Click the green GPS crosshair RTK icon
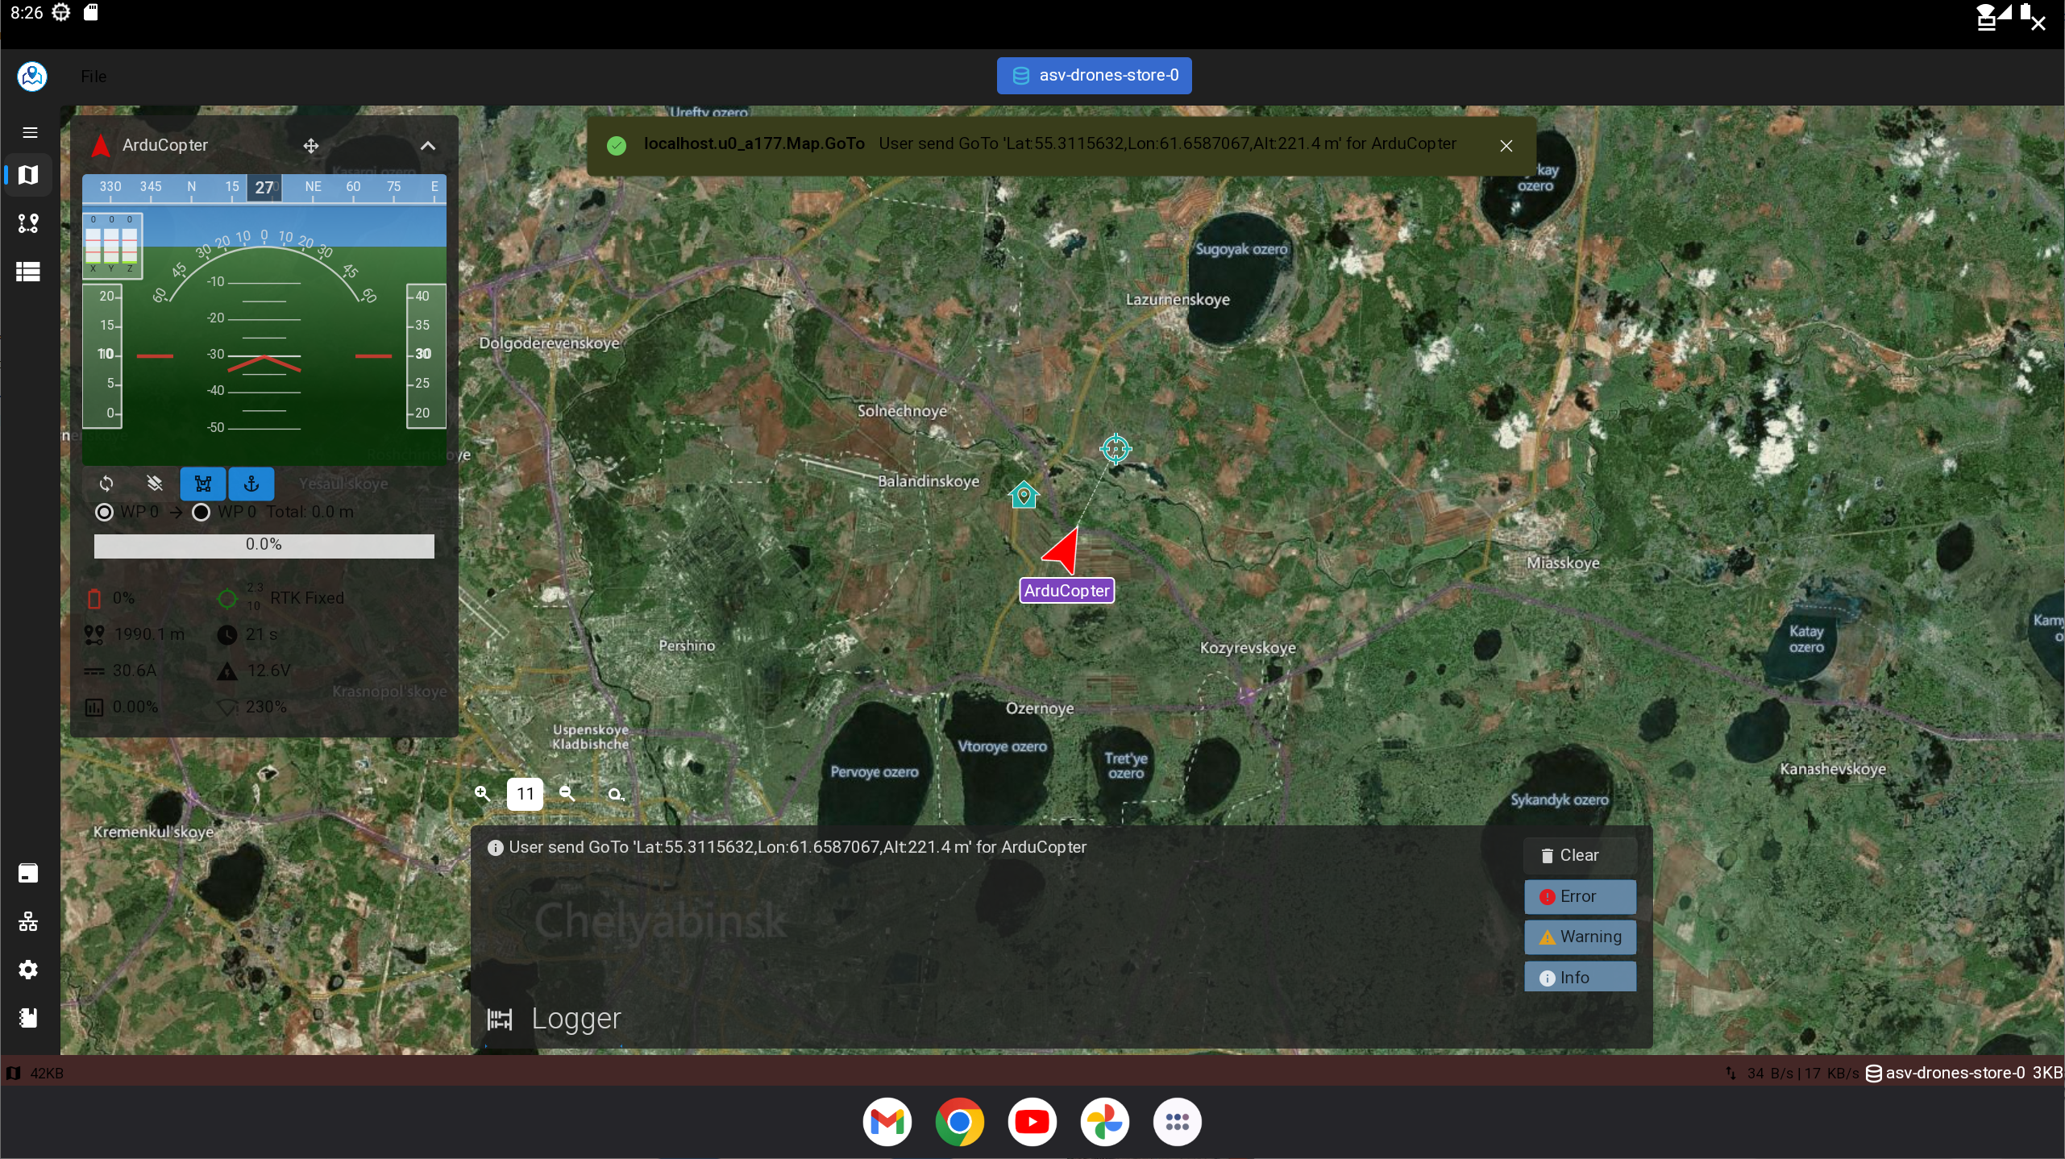 click(227, 599)
